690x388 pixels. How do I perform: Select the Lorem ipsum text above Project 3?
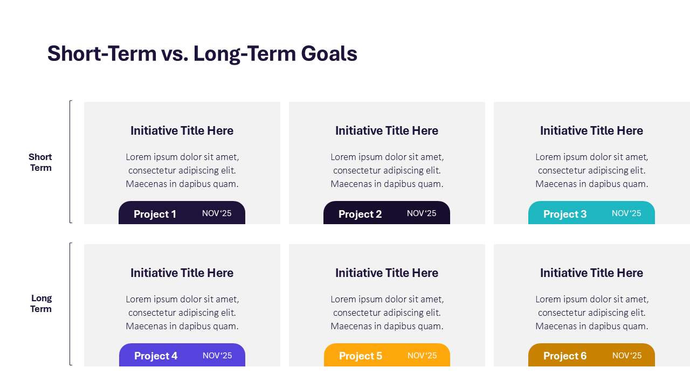point(591,170)
